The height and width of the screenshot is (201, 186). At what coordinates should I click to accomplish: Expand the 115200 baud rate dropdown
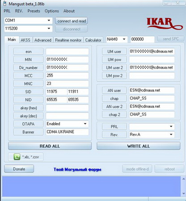(x=28, y=29)
